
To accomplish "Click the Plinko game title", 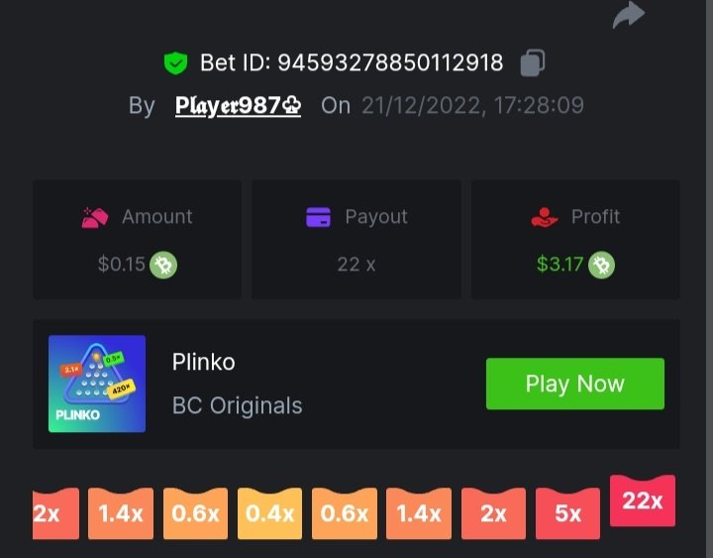I will point(203,363).
